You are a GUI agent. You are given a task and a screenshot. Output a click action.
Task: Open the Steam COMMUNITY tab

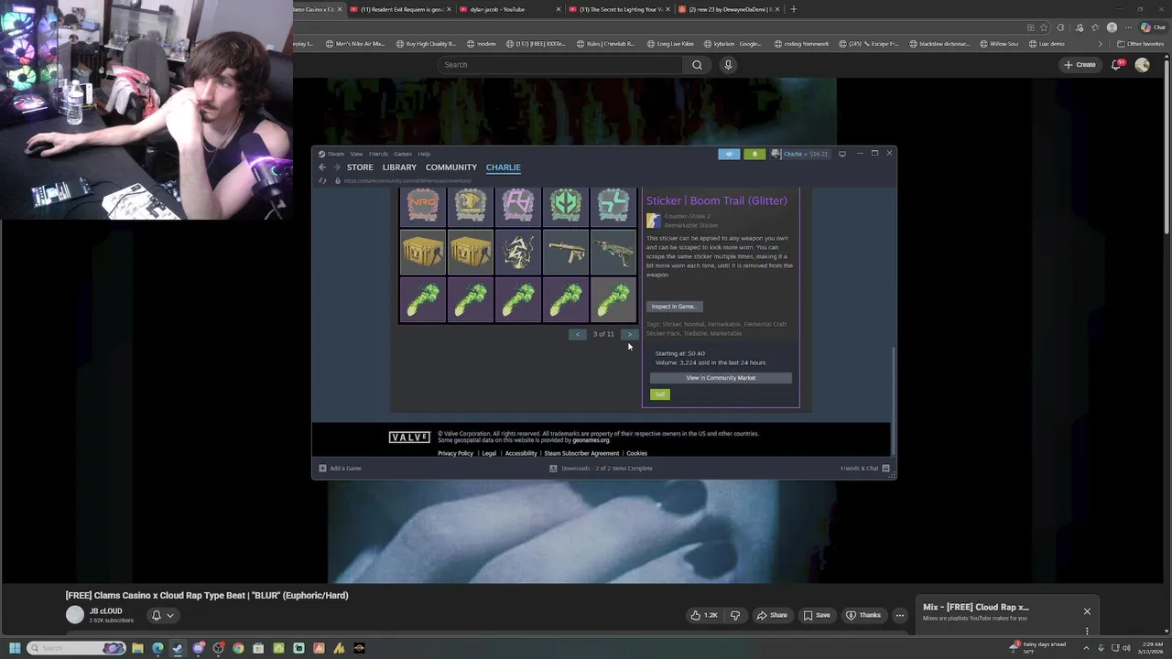[451, 167]
